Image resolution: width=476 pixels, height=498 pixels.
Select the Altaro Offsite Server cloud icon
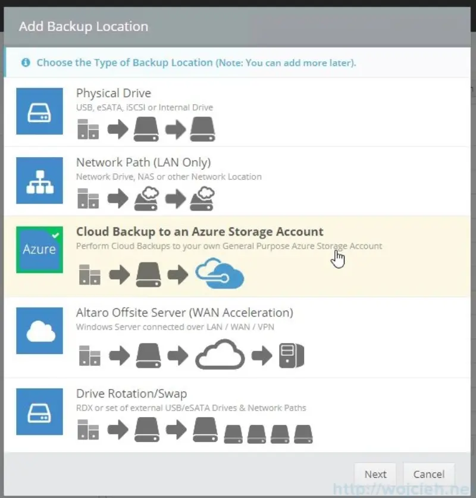39,331
